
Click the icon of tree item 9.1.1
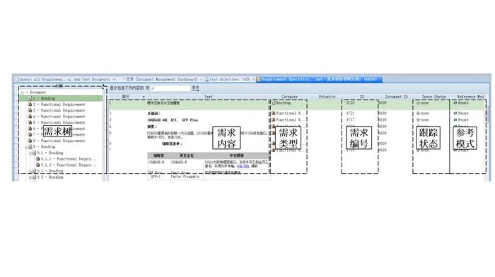pyautogui.click(x=38, y=159)
